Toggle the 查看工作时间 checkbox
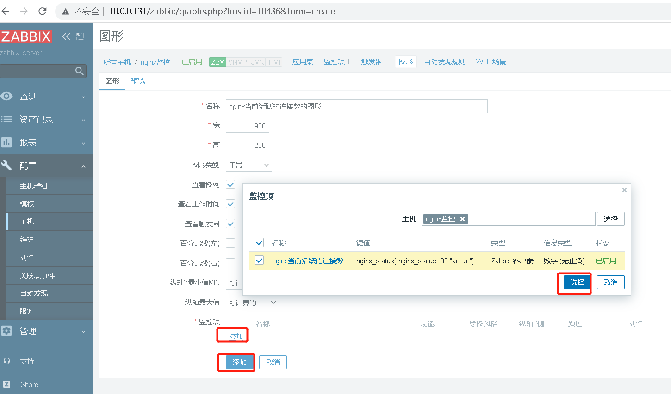The width and height of the screenshot is (671, 394). 230,204
